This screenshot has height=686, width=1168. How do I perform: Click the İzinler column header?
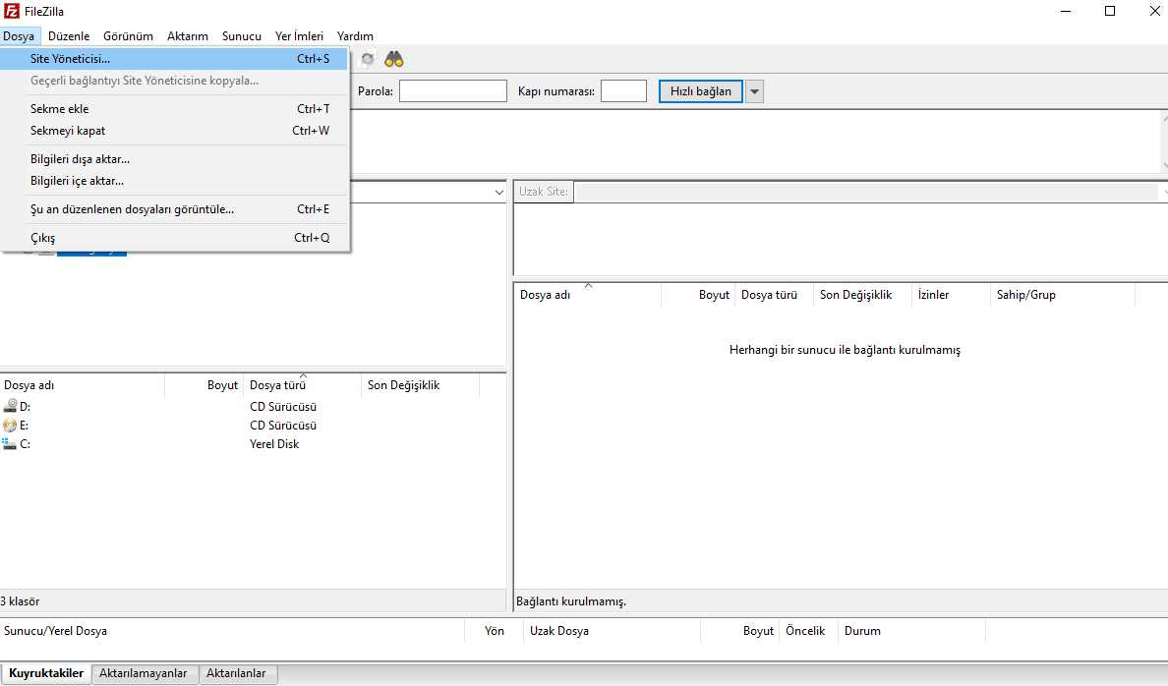click(952, 295)
